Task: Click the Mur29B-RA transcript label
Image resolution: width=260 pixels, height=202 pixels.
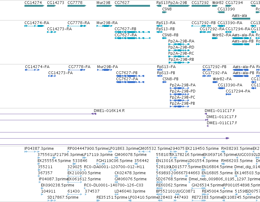Action: click(107, 23)
